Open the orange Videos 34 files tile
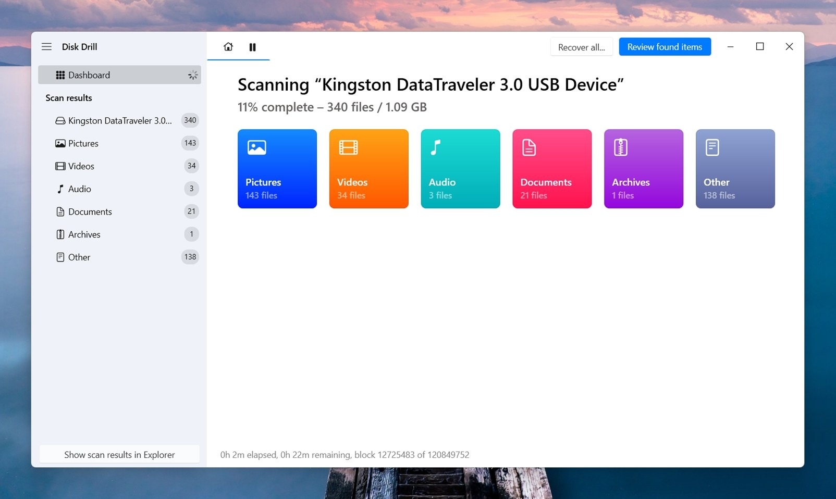Screen dimensions: 836x499 click(369, 169)
